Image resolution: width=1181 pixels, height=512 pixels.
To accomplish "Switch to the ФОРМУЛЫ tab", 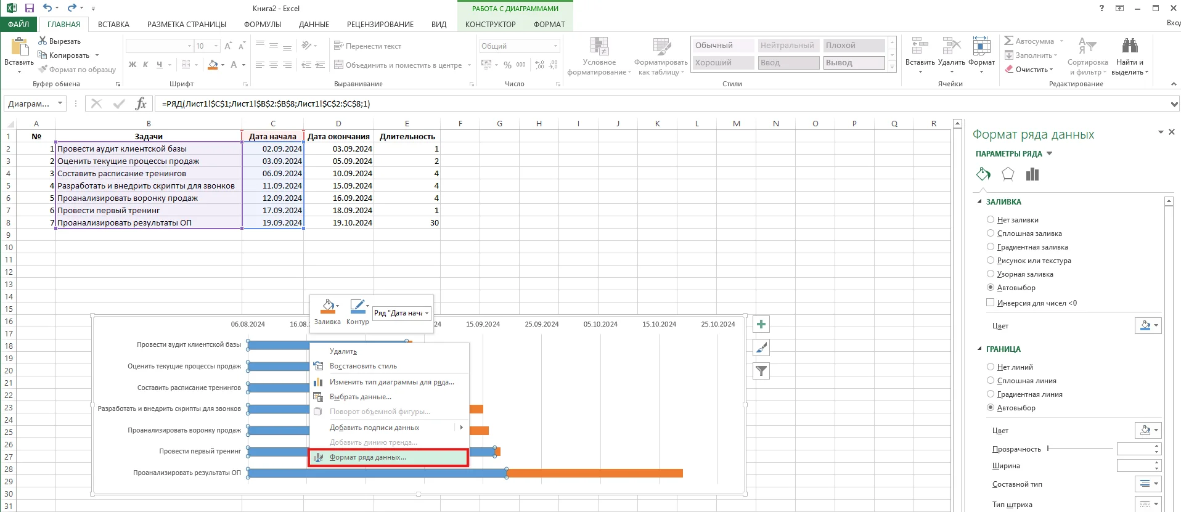I will 263,24.
